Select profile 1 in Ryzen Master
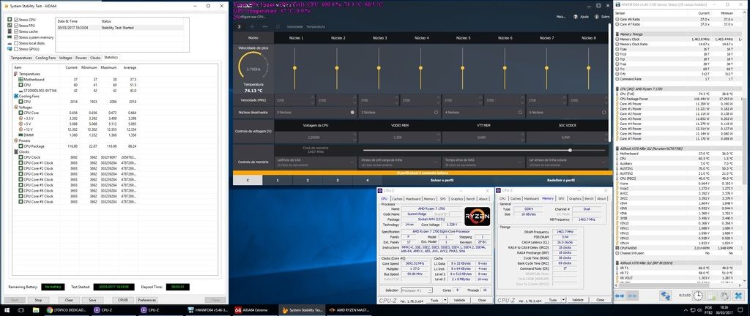The width and height of the screenshot is (750, 316). [x=278, y=181]
